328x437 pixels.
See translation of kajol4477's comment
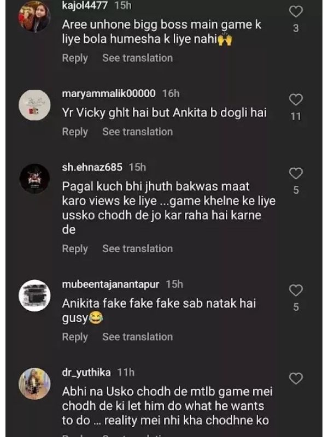[x=137, y=58]
